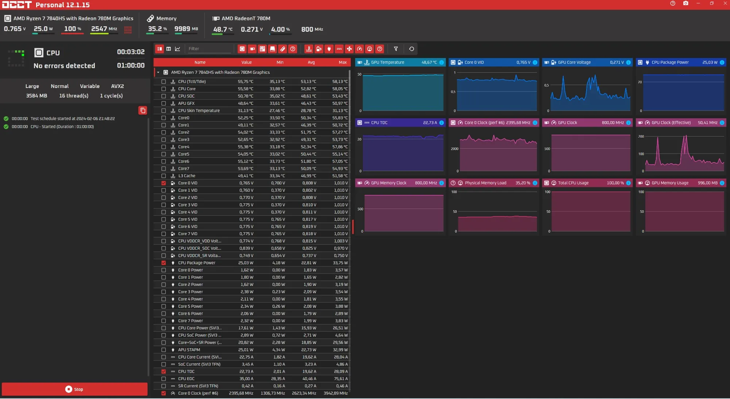Click the funnel filter icon
Viewport: 730px width, 399px height.
point(396,49)
